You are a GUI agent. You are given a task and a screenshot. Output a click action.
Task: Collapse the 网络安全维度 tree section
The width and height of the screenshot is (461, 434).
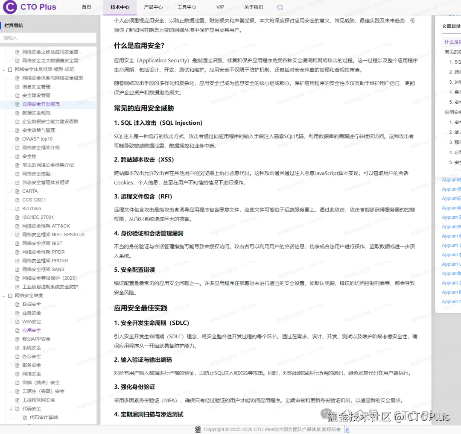[x=3, y=295]
